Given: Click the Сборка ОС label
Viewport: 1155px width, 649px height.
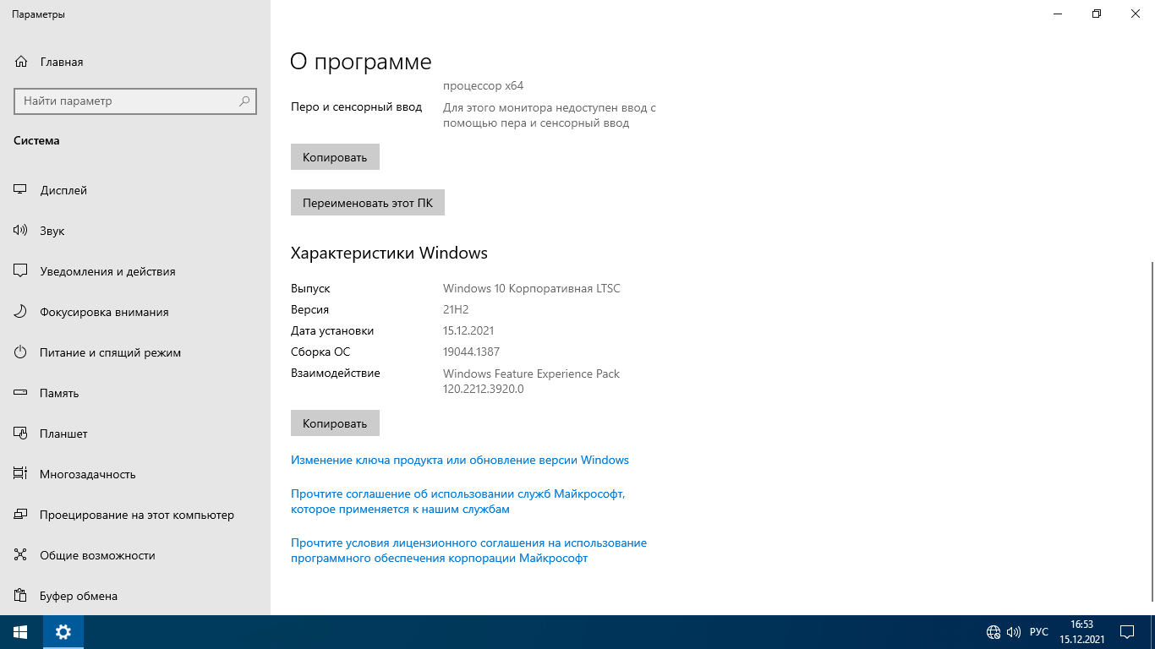Looking at the screenshot, I should click(x=320, y=352).
